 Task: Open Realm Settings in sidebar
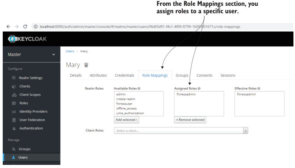(x=32, y=78)
